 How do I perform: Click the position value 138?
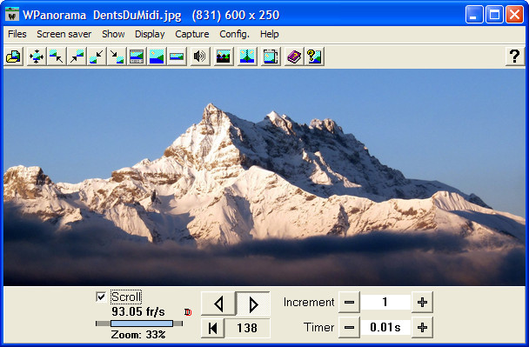point(247,328)
